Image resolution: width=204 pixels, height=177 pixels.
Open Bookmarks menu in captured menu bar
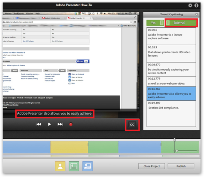19,14
